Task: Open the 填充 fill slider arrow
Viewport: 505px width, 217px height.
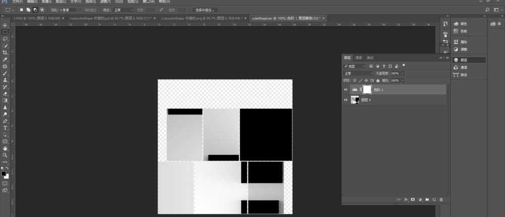Action: click(x=402, y=80)
